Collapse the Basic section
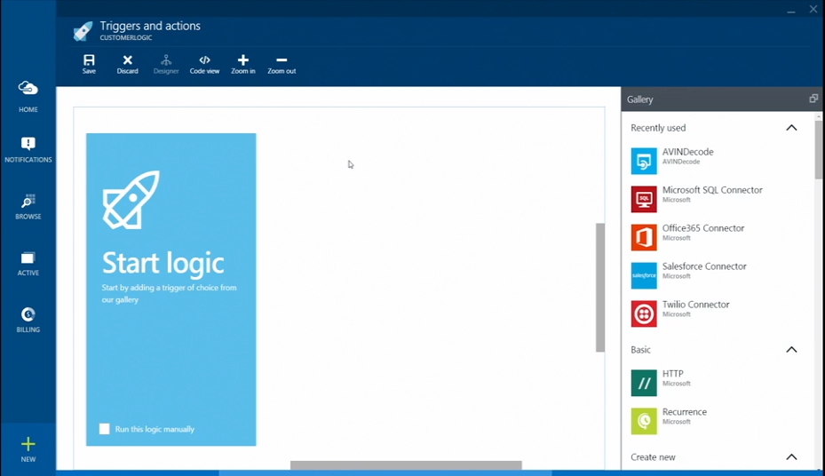This screenshot has width=825, height=476. 791,350
